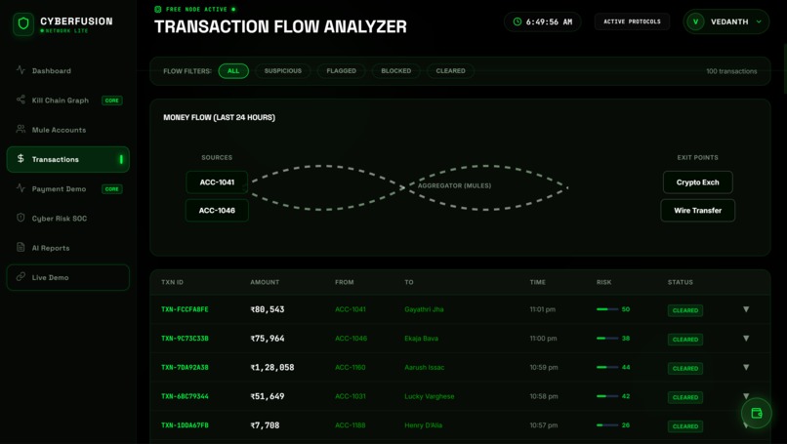Click the Dashboard pulse icon in sidebar
787x444 pixels.
pyautogui.click(x=21, y=70)
